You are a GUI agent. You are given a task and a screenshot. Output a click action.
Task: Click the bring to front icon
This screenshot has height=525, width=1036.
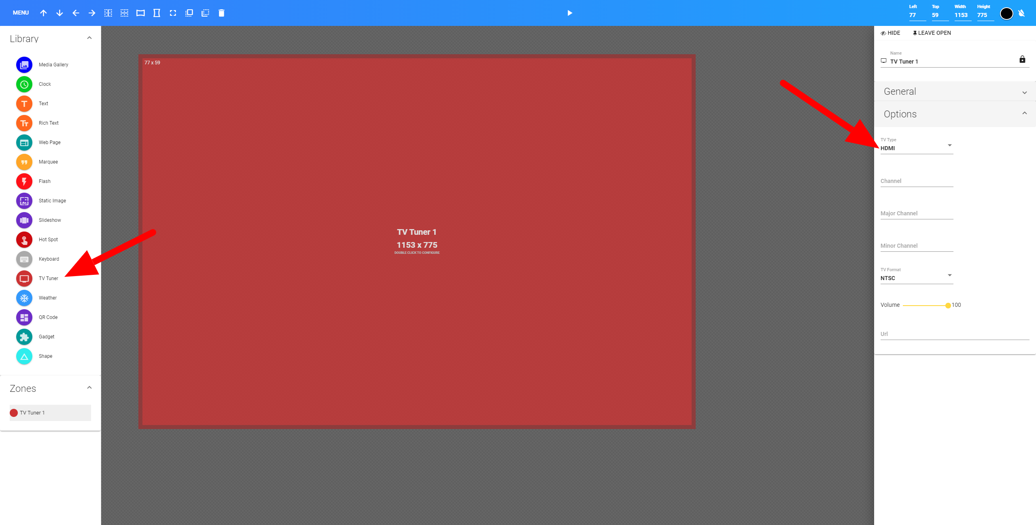coord(189,13)
